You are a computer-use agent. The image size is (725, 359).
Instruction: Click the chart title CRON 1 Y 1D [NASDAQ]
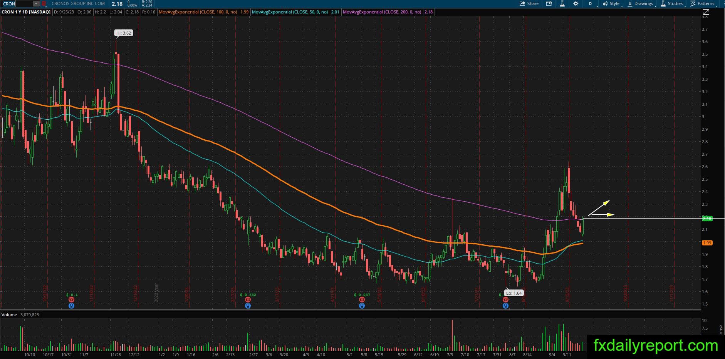pos(26,12)
